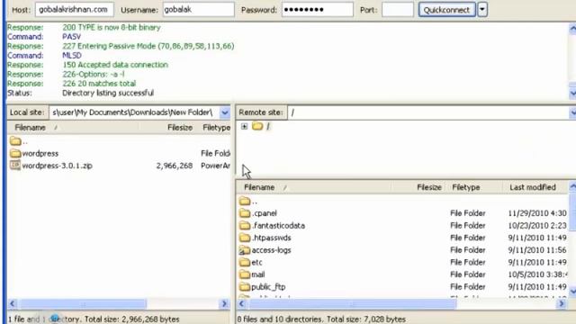Viewport: 576px width, 324px height.
Task: Select the root folder icon in remote tree
Action: click(x=257, y=126)
